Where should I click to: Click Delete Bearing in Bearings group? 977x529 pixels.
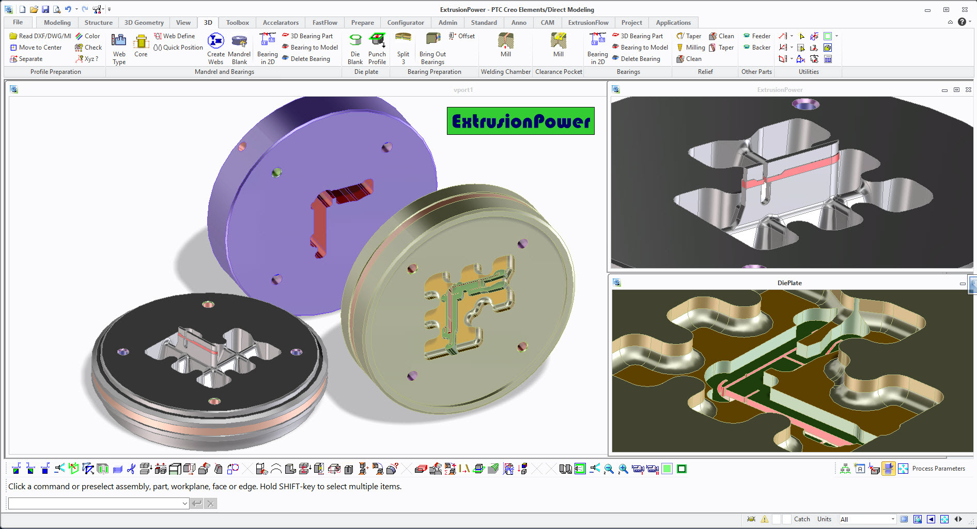click(x=636, y=59)
